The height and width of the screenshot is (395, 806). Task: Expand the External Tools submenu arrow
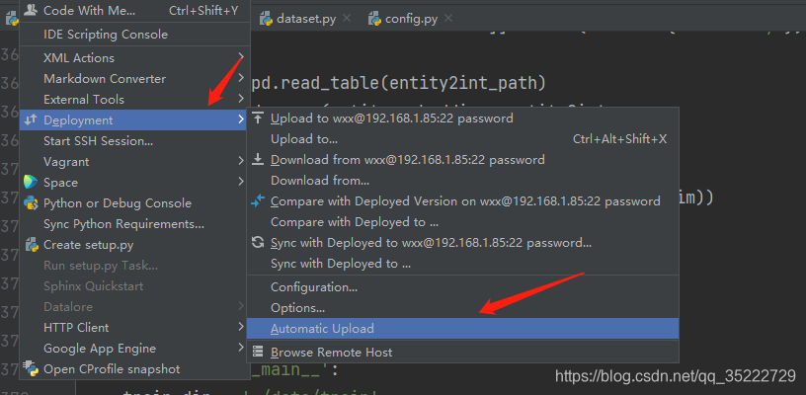click(x=241, y=98)
